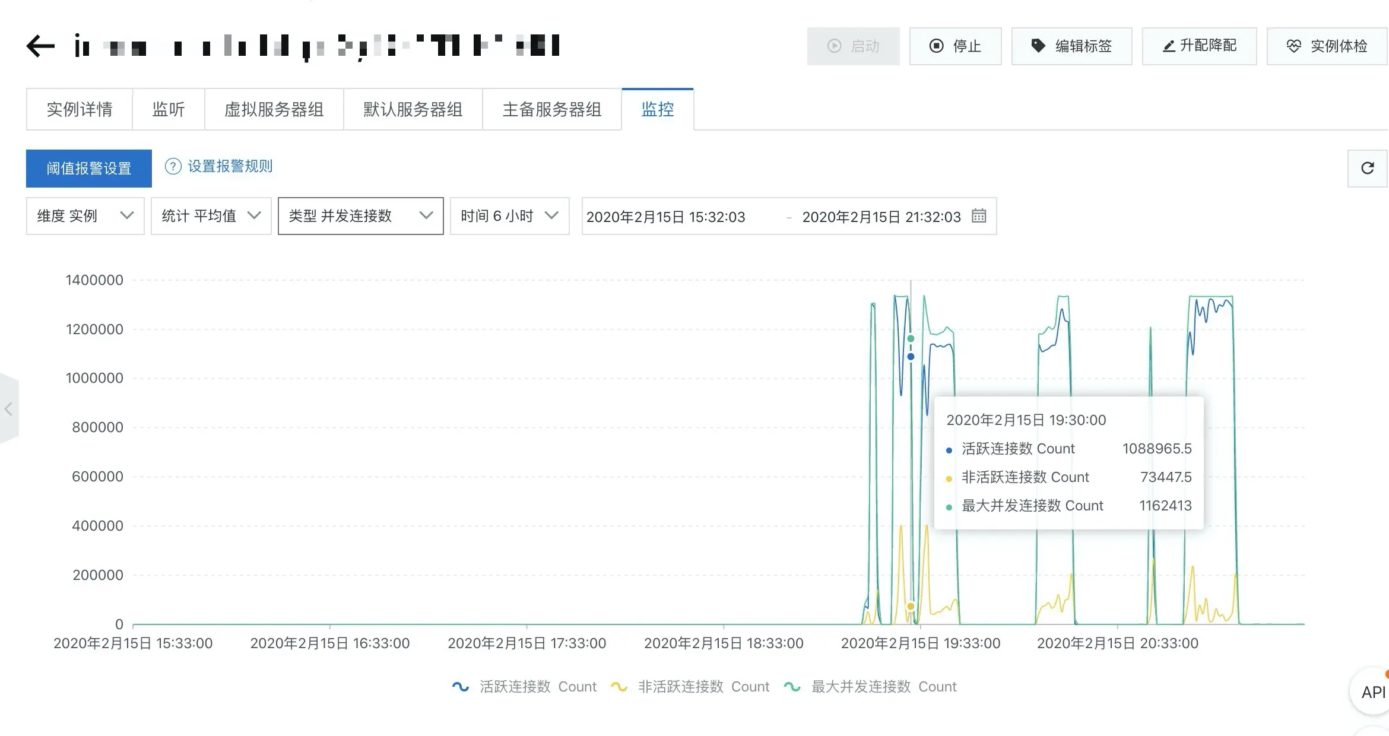
Task: Switch to 实例详情 tab
Action: coord(80,109)
